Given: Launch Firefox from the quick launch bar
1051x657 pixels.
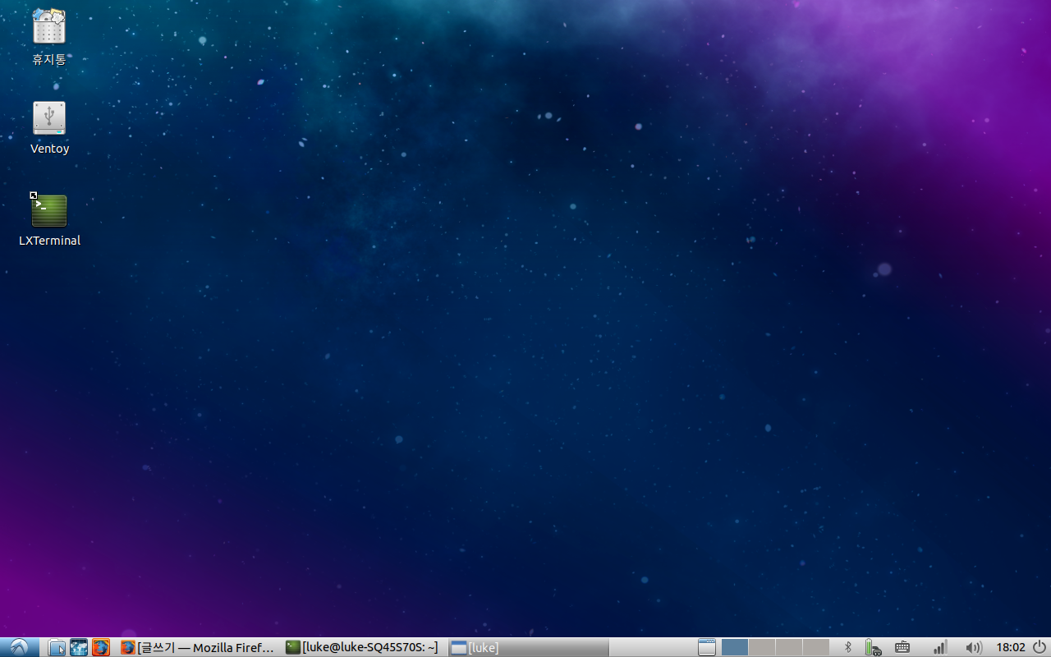Looking at the screenshot, I should 101,647.
